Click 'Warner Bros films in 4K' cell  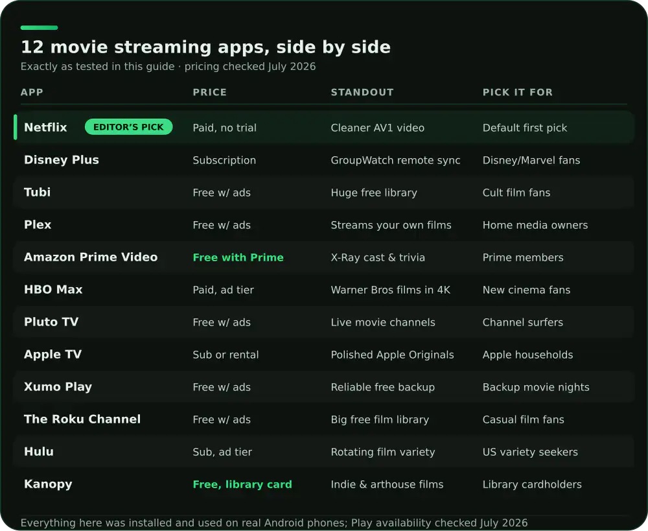pyautogui.click(x=391, y=290)
